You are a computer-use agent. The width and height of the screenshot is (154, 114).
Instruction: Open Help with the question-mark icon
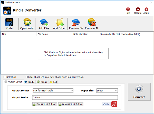(128, 9)
